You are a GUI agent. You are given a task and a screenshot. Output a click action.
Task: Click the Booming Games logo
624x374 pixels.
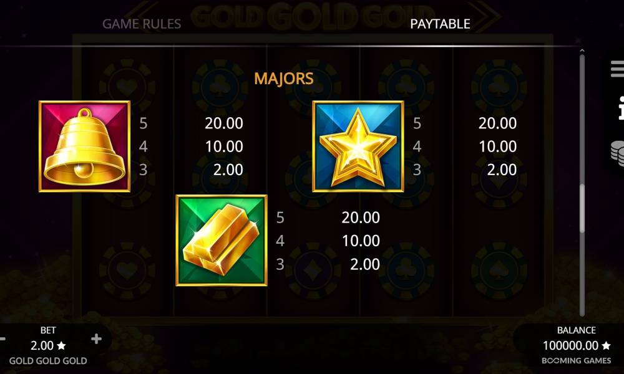[x=576, y=361]
